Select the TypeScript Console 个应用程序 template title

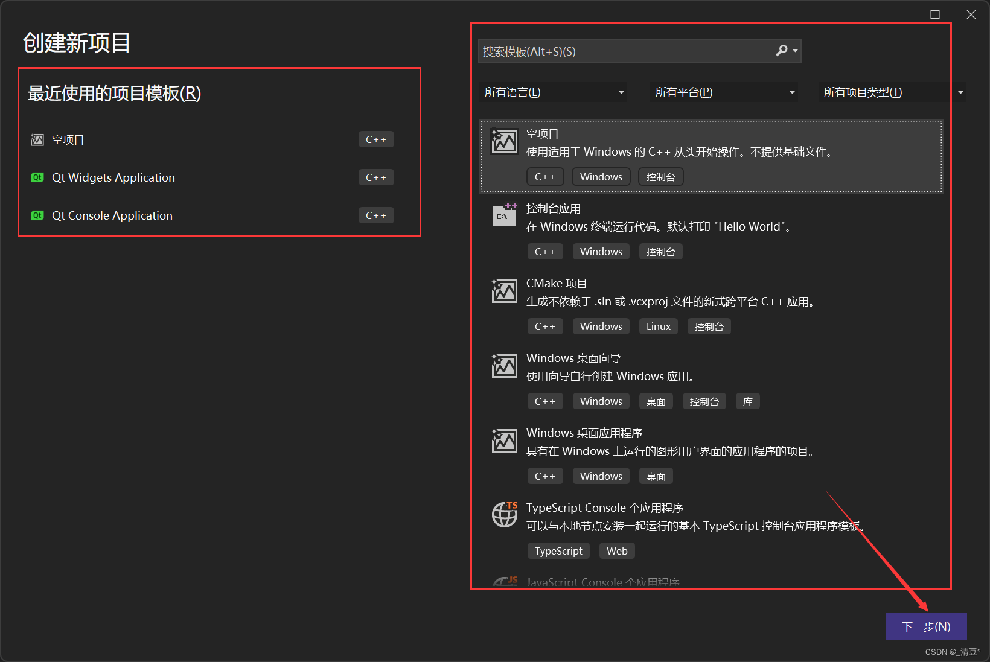pyautogui.click(x=605, y=508)
